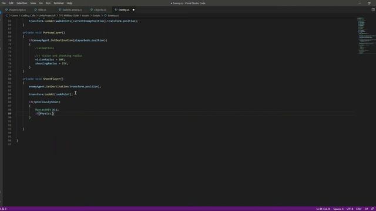Click the CRLF line ending status item

pos(359,209)
